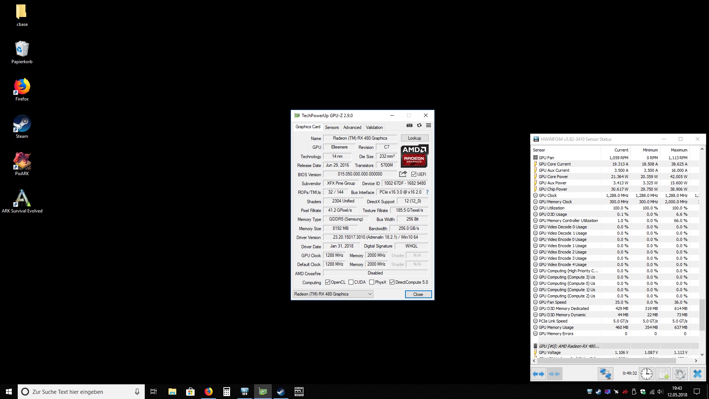Toggle the CUDA checkbox
709x399 pixels.
click(x=351, y=282)
